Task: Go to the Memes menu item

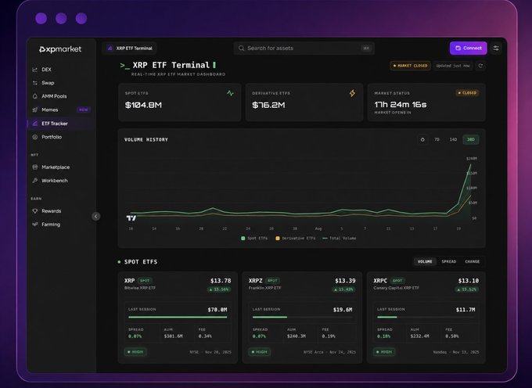Action: 49,110
